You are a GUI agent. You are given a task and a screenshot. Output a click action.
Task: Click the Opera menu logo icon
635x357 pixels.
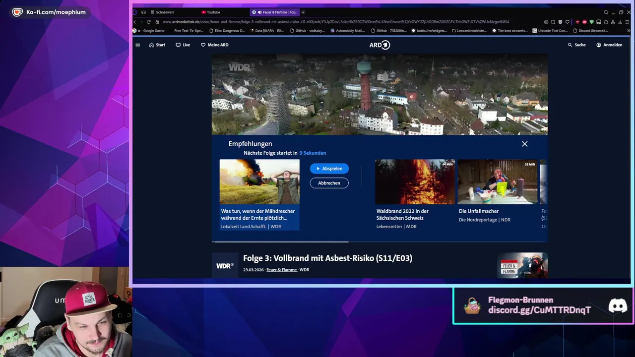pyautogui.click(x=135, y=12)
